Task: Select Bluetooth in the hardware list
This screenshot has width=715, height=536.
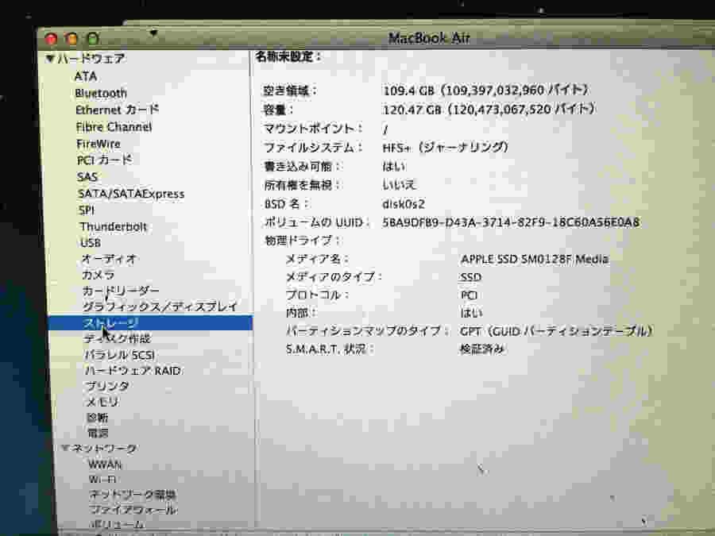Action: pyautogui.click(x=101, y=93)
